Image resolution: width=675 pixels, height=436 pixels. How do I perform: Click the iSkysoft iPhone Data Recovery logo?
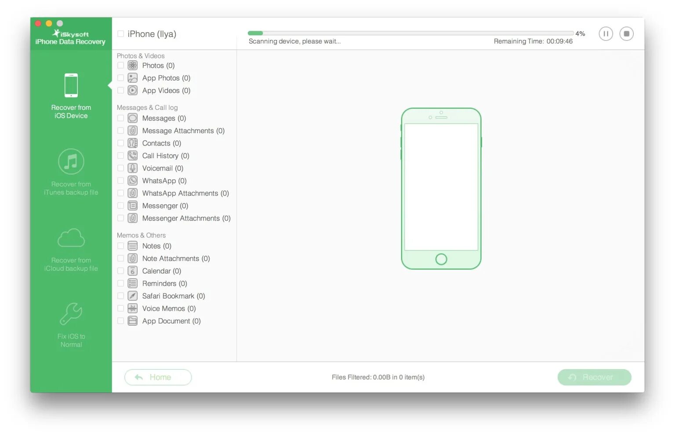[70, 37]
